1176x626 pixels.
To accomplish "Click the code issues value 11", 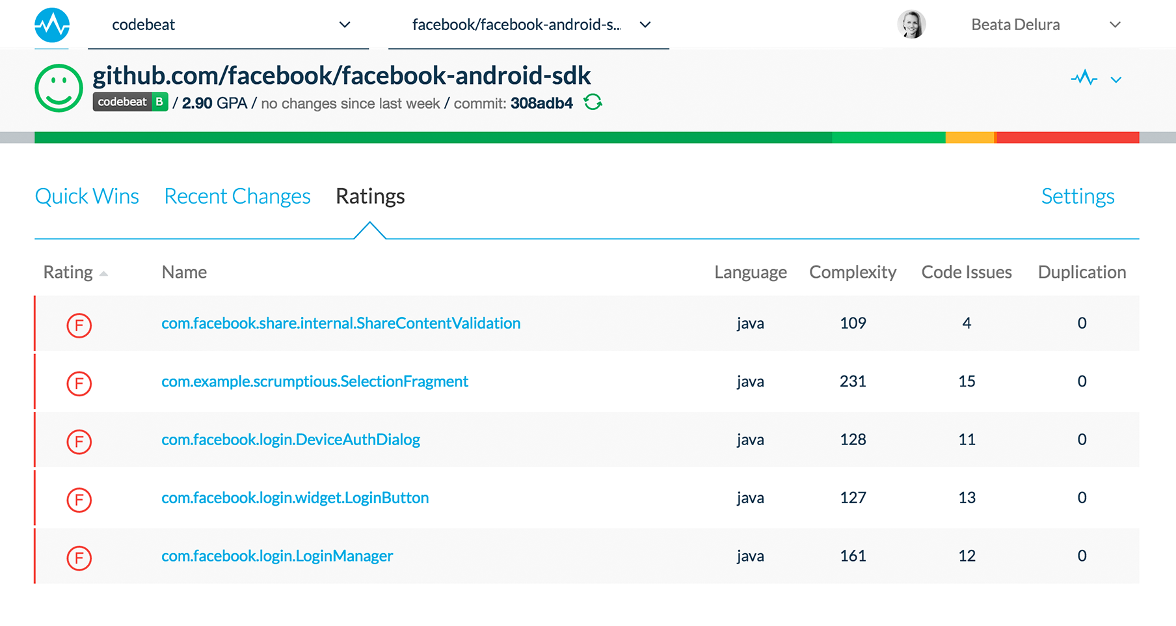I will click(967, 440).
